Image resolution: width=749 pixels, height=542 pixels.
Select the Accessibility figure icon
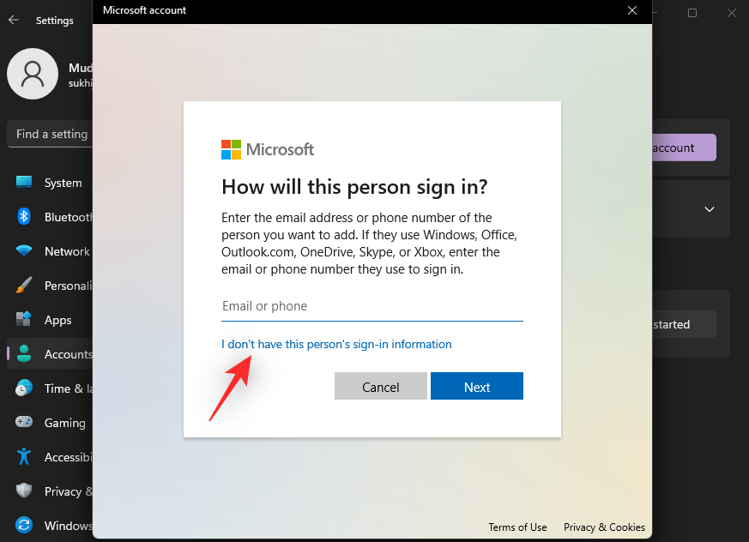(x=23, y=456)
